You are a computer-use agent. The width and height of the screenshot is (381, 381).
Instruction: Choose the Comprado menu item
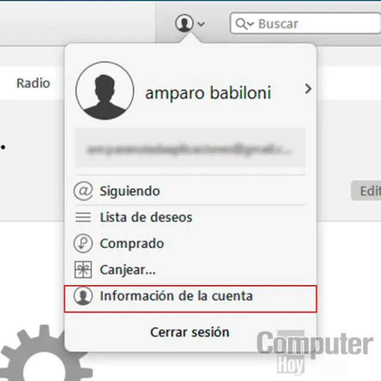[x=132, y=243]
